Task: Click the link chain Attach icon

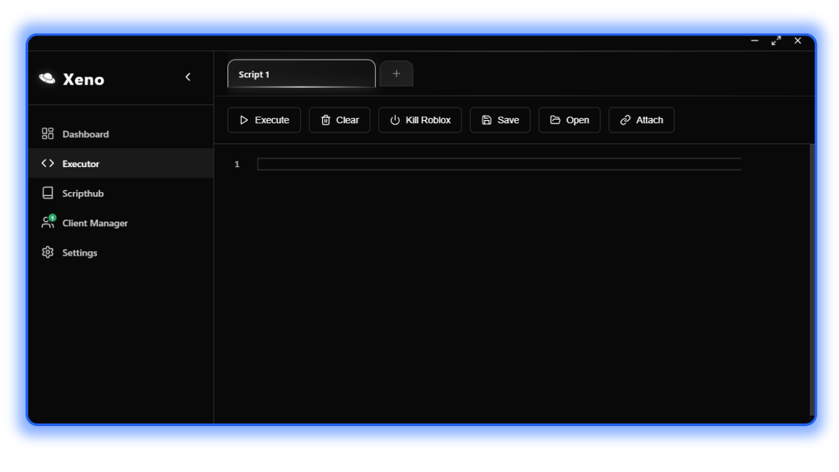Action: [x=625, y=120]
